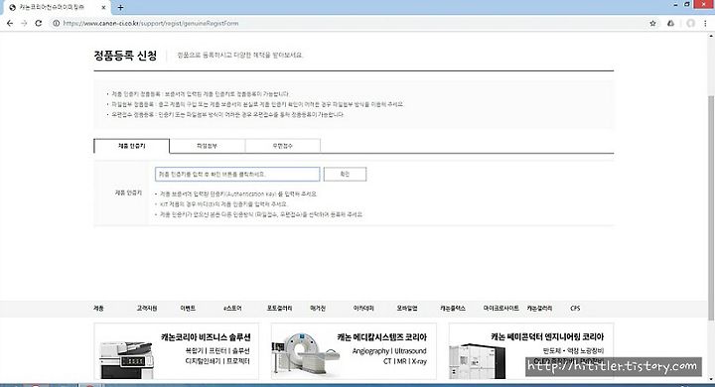Image resolution: width=715 pixels, height=387 pixels.
Task: Click 정품등록 신청 page heading
Action: tap(125, 56)
